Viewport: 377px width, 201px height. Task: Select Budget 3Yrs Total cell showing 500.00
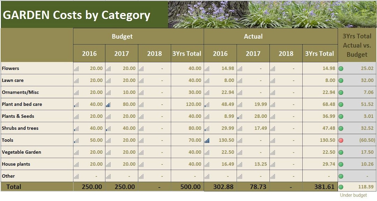point(187,187)
